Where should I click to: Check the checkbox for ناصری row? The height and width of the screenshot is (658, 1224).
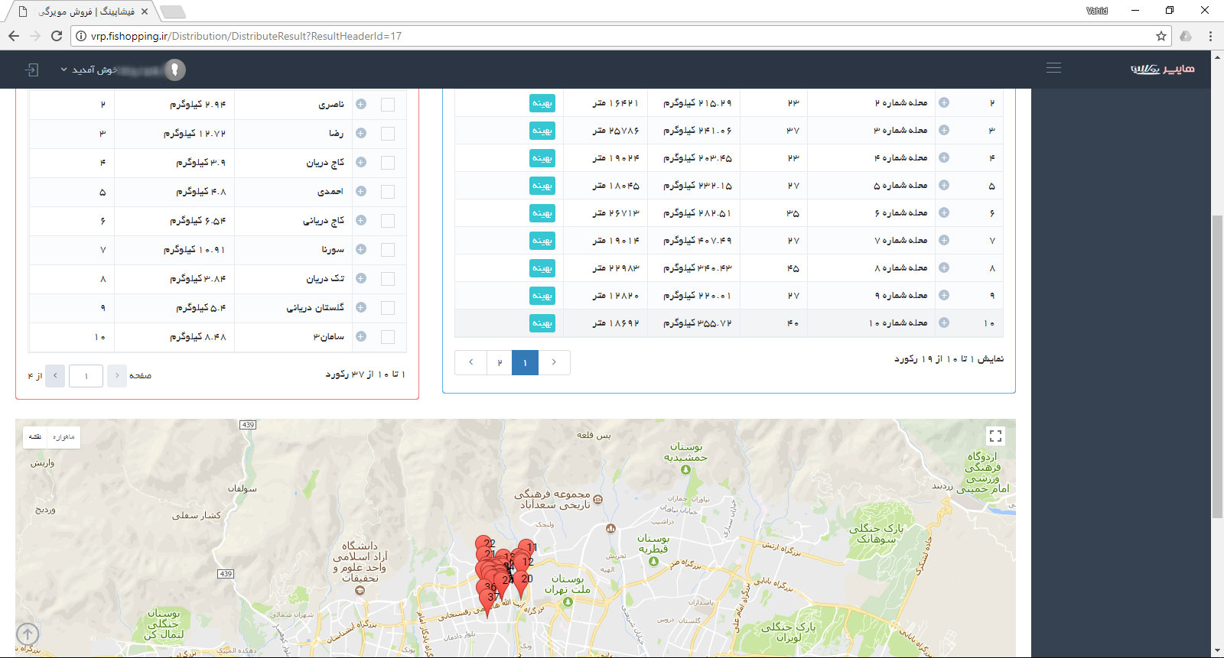[x=388, y=105]
